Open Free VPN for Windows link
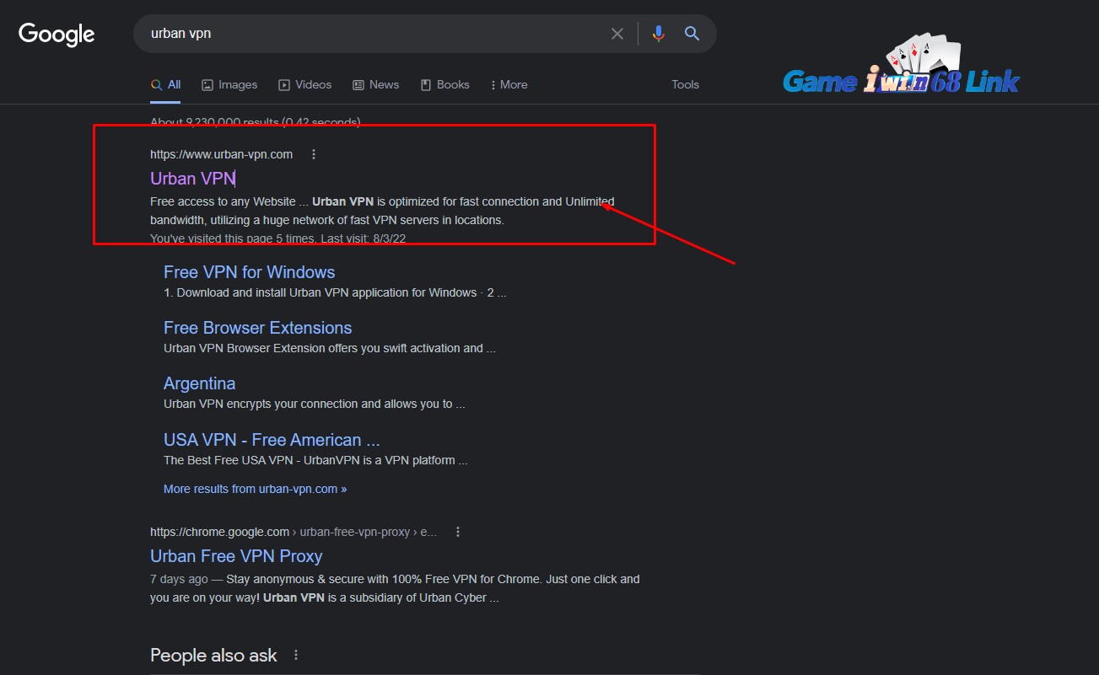The image size is (1099, 675). click(249, 272)
